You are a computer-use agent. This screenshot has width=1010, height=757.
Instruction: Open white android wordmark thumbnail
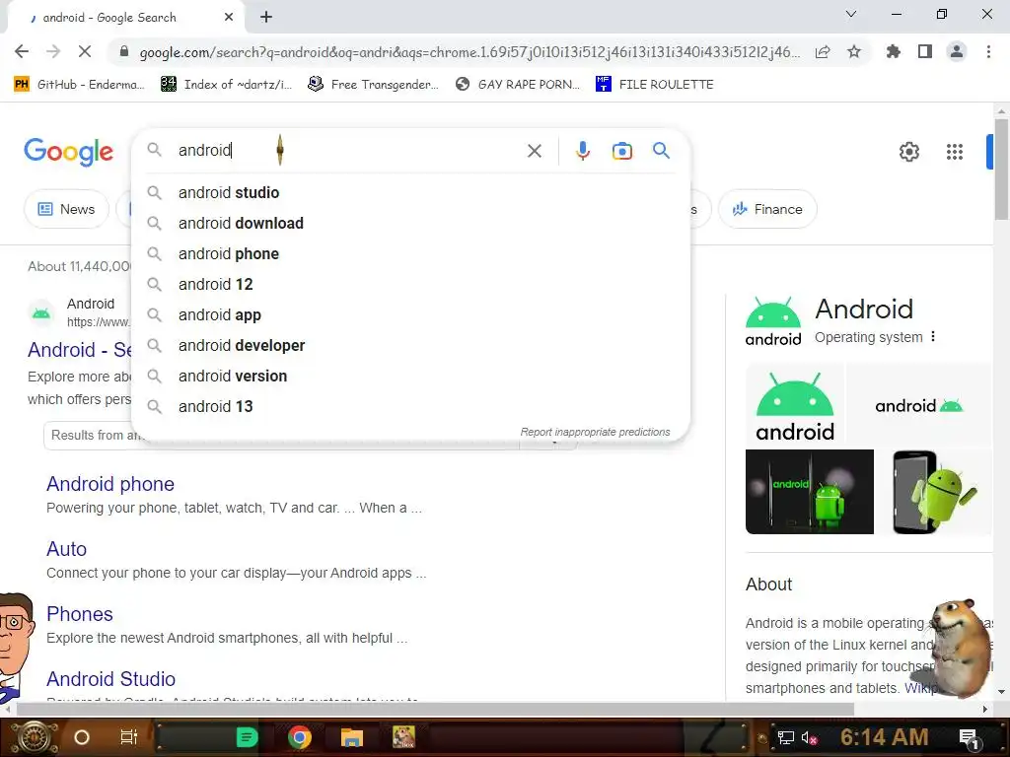[x=918, y=405]
